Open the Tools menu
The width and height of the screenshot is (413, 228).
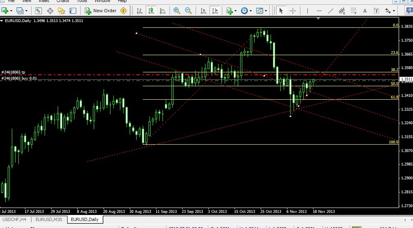tap(82, 1)
